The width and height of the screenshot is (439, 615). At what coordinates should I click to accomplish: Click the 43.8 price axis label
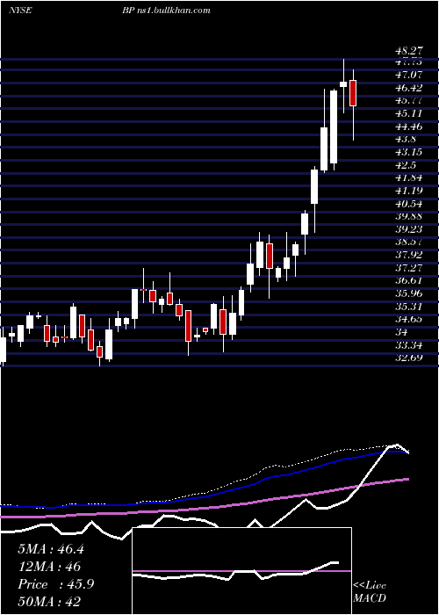click(x=406, y=139)
